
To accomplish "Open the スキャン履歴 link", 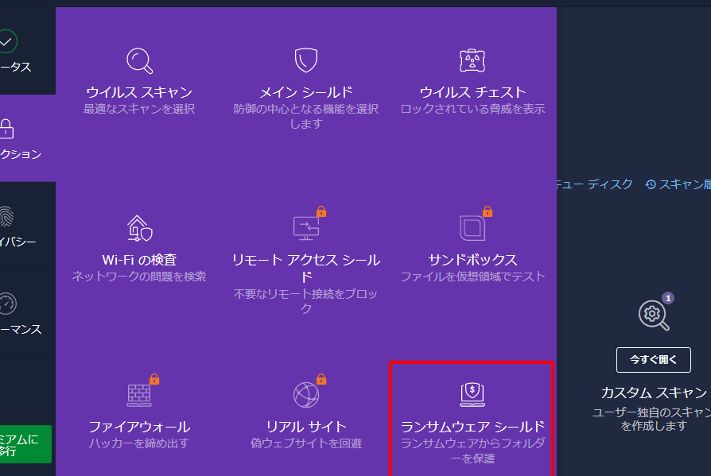I will click(680, 184).
